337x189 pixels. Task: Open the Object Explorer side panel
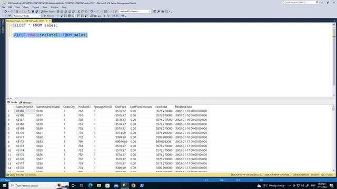3,26
